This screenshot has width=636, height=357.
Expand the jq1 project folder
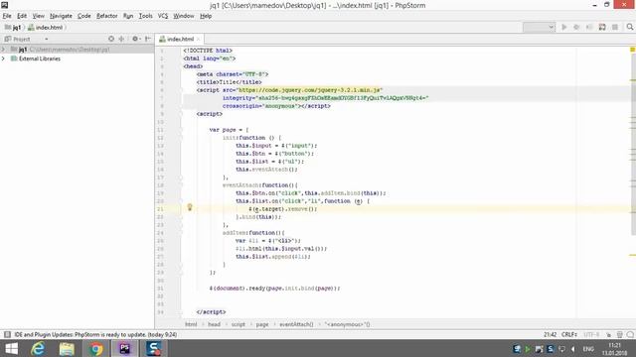pyautogui.click(x=3, y=49)
